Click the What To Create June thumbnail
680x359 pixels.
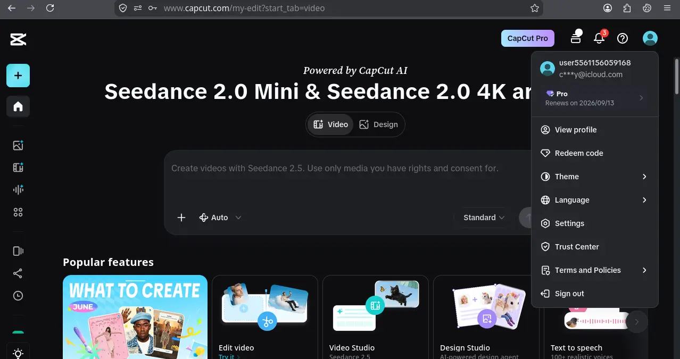coord(135,317)
